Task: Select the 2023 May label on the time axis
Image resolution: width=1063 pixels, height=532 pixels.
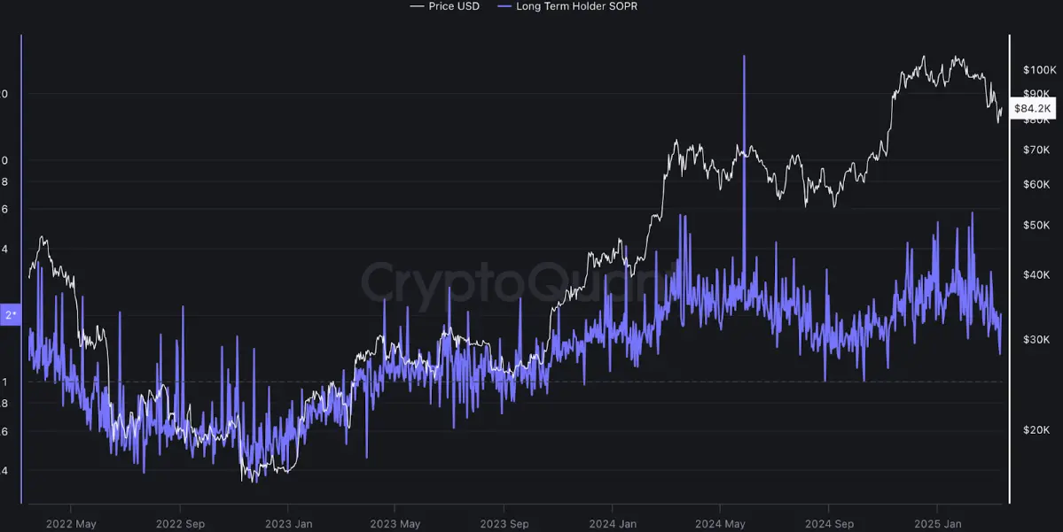Action: pyautogui.click(x=395, y=523)
